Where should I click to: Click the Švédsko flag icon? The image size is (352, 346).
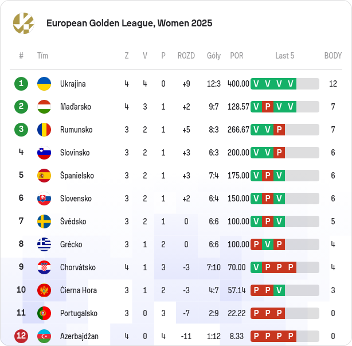(x=44, y=221)
